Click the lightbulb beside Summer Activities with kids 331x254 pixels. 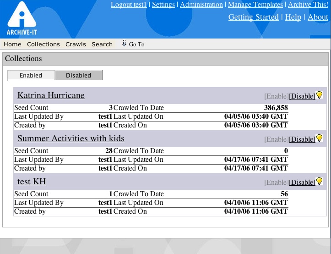[319, 138]
